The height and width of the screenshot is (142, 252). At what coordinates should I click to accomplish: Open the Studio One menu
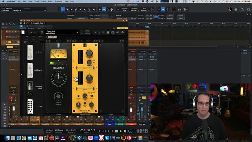click(x=11, y=2)
